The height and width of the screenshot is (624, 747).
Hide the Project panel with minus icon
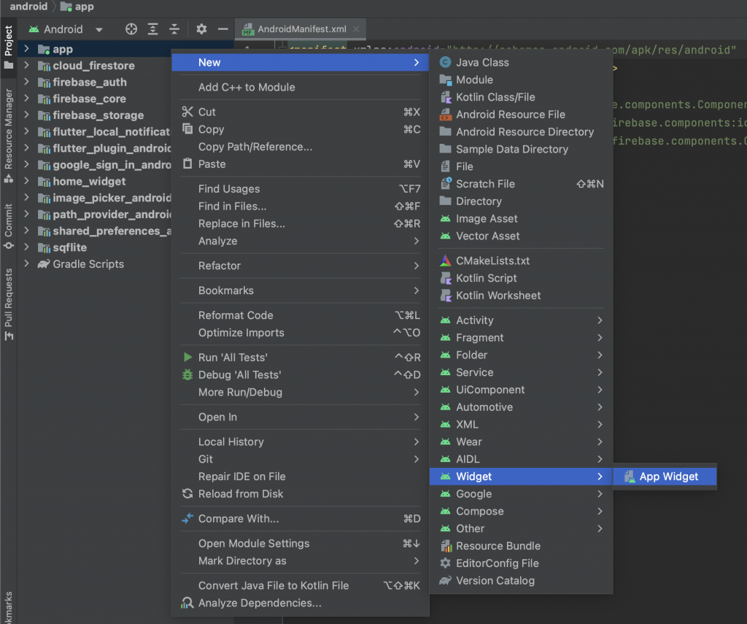pyautogui.click(x=223, y=29)
